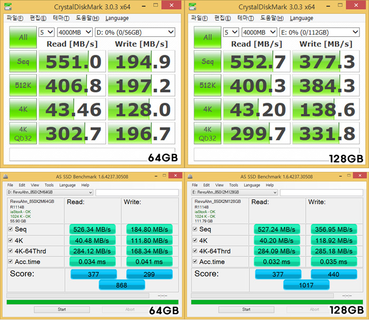Click total score 868 in AS SSD
The image size is (369, 320).
coord(122,285)
